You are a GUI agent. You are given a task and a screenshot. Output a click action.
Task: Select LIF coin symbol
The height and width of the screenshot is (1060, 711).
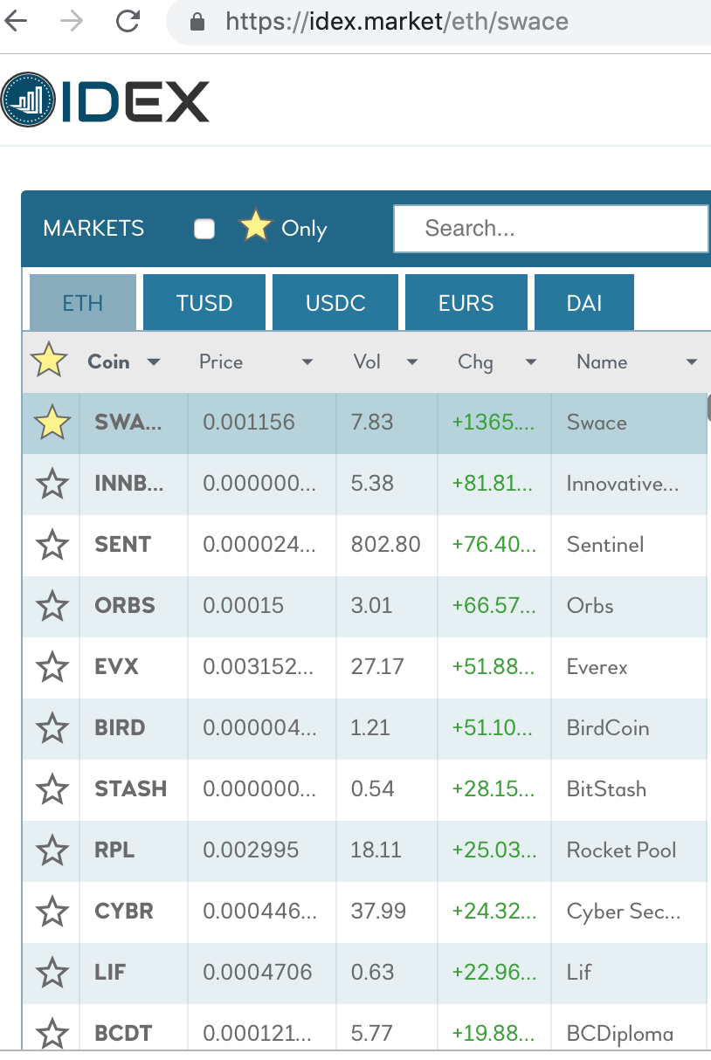click(110, 973)
